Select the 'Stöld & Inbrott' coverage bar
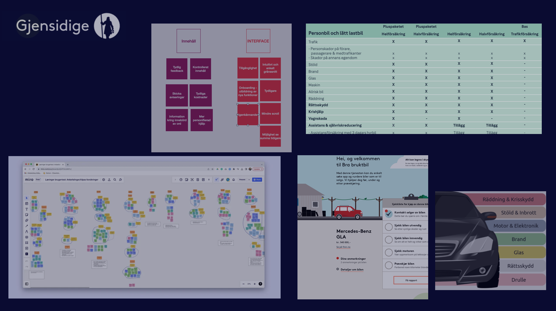The image size is (556, 311). click(518, 212)
